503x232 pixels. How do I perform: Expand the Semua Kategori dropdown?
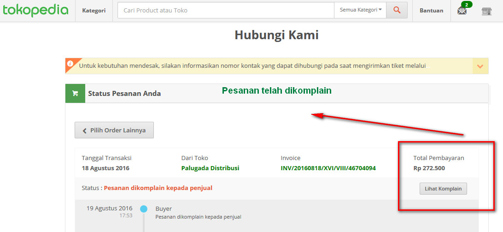point(360,10)
